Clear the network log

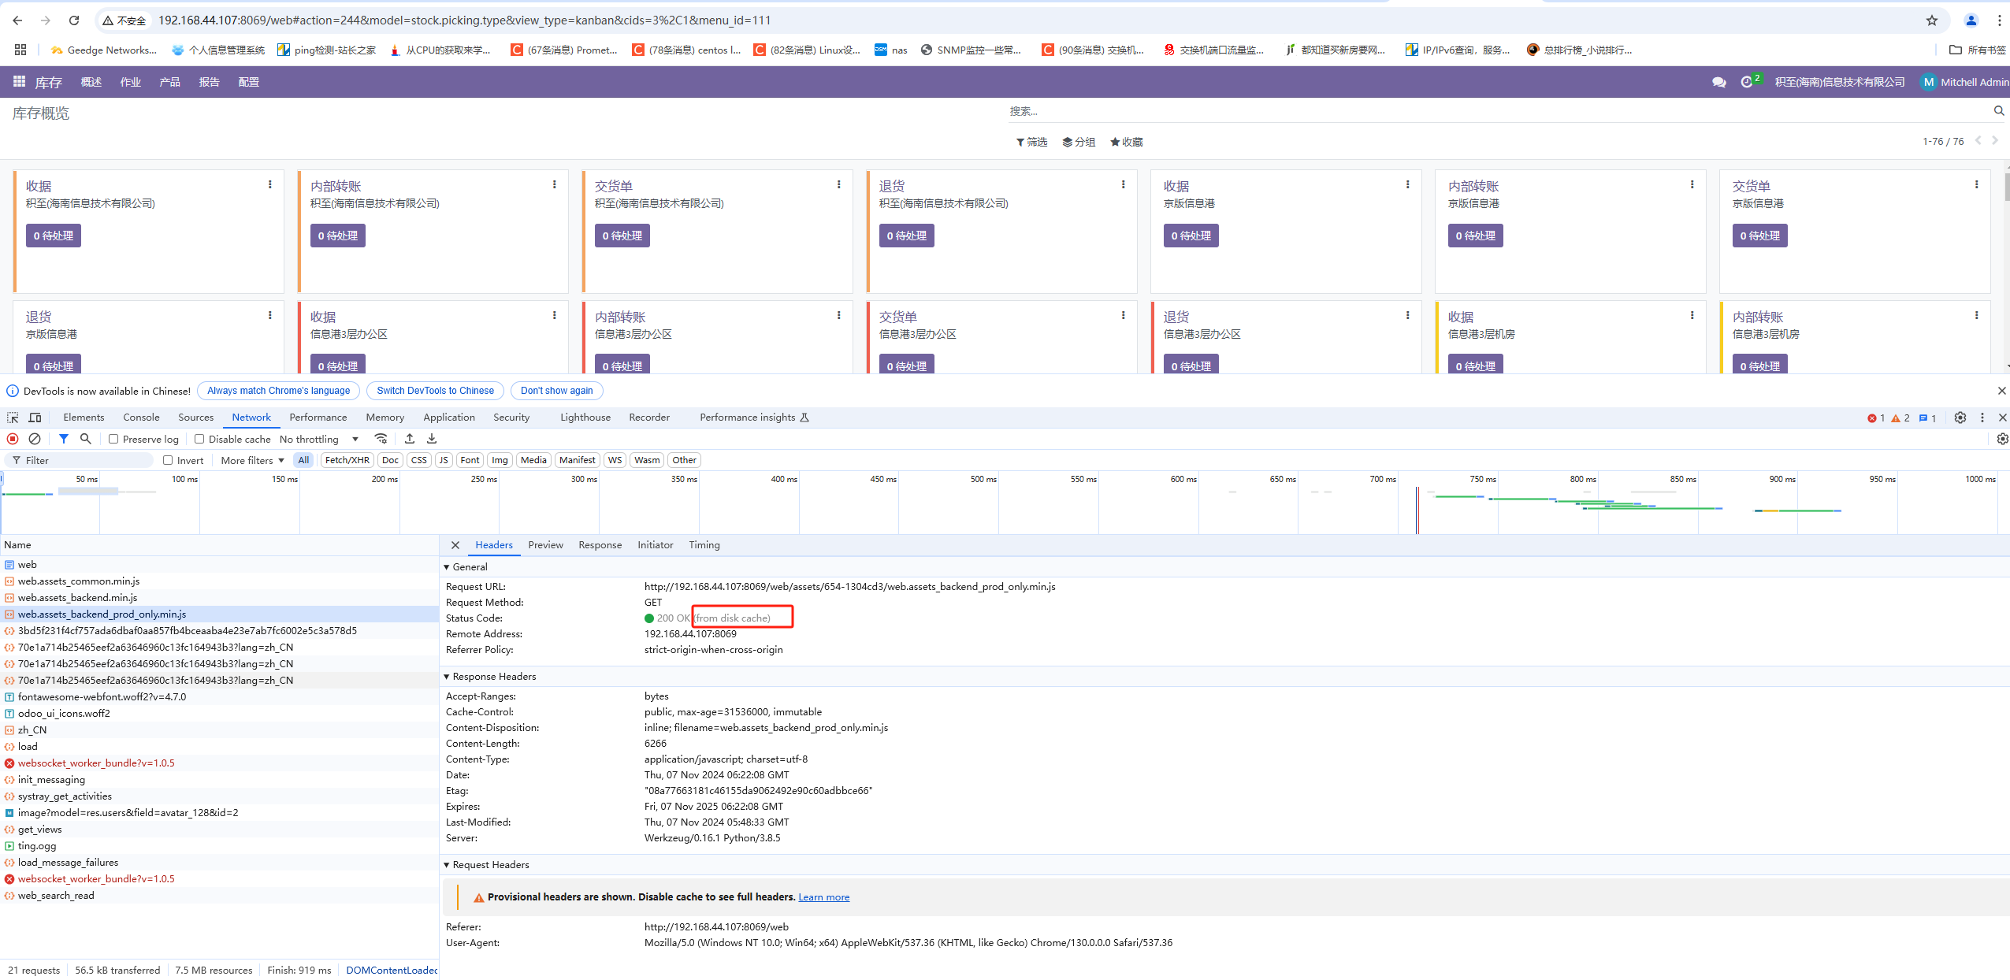click(x=35, y=439)
